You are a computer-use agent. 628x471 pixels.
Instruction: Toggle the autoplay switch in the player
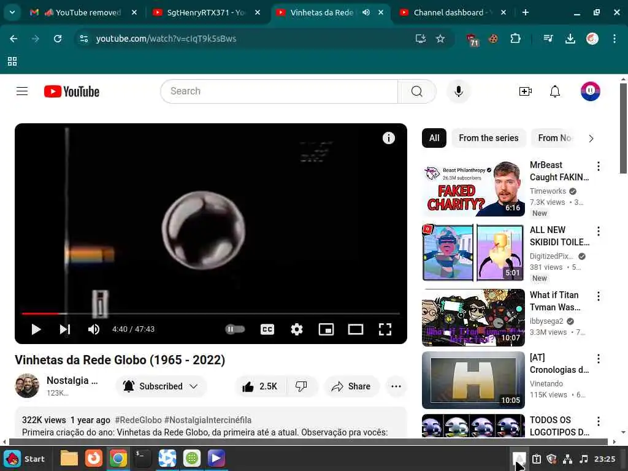[235, 329]
